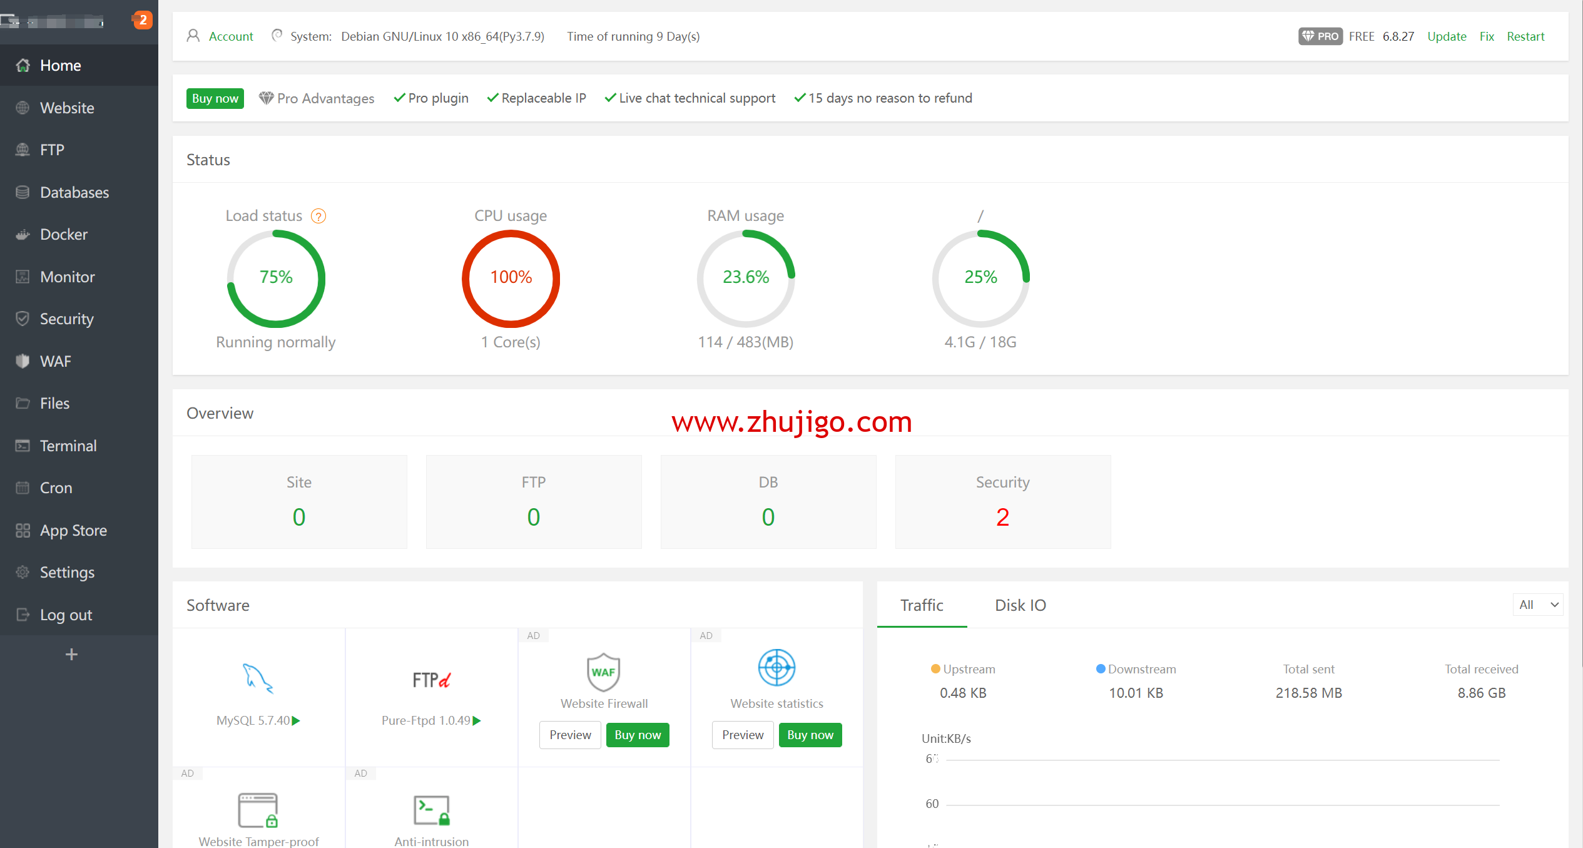Click the orange notification badge showing 2
Viewport: 1583px width, 848px height.
coord(143,19)
